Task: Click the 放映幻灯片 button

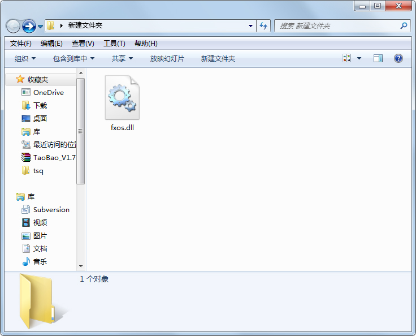Action: (167, 58)
